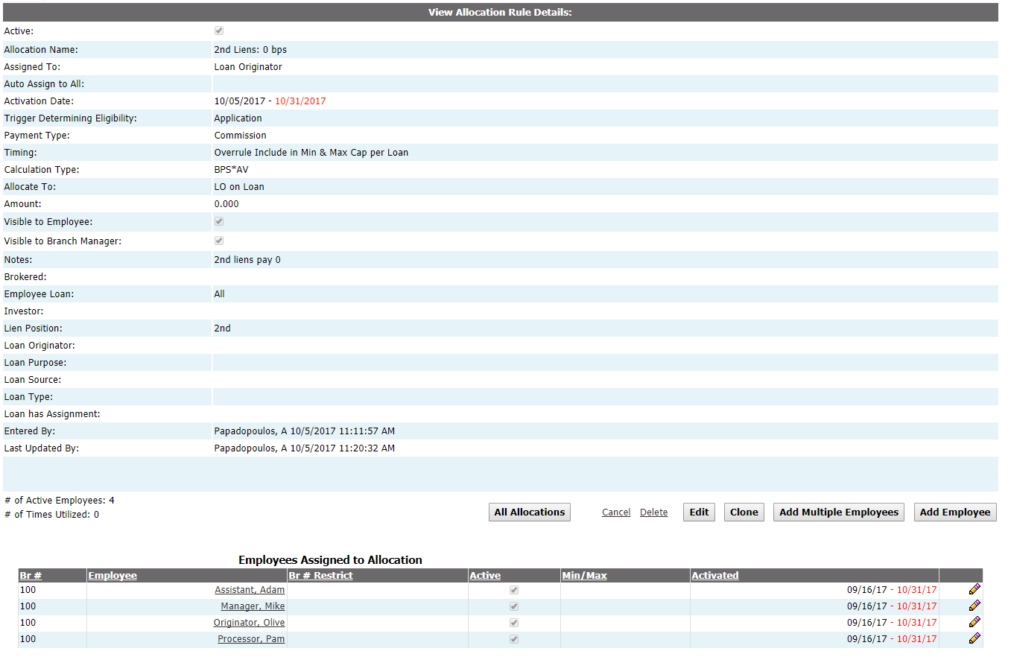The width and height of the screenshot is (1011, 657).
Task: Click the BPS*AV calculation type value
Action: pyautogui.click(x=232, y=170)
